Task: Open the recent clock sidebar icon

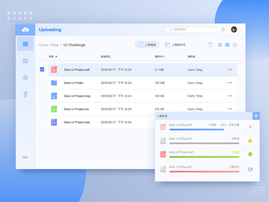Action: [25, 77]
